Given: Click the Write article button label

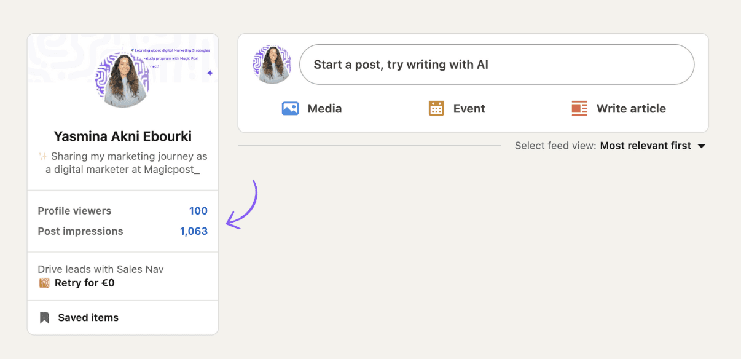Looking at the screenshot, I should 631,109.
